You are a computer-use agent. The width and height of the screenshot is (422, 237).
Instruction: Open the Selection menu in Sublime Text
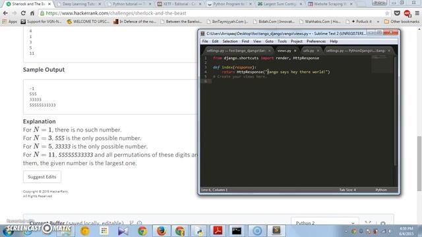230,41
